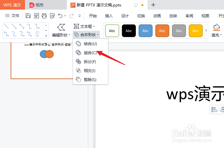
Task: Click the hamburger menu icon beside 文件
Action: click(x=7, y=16)
